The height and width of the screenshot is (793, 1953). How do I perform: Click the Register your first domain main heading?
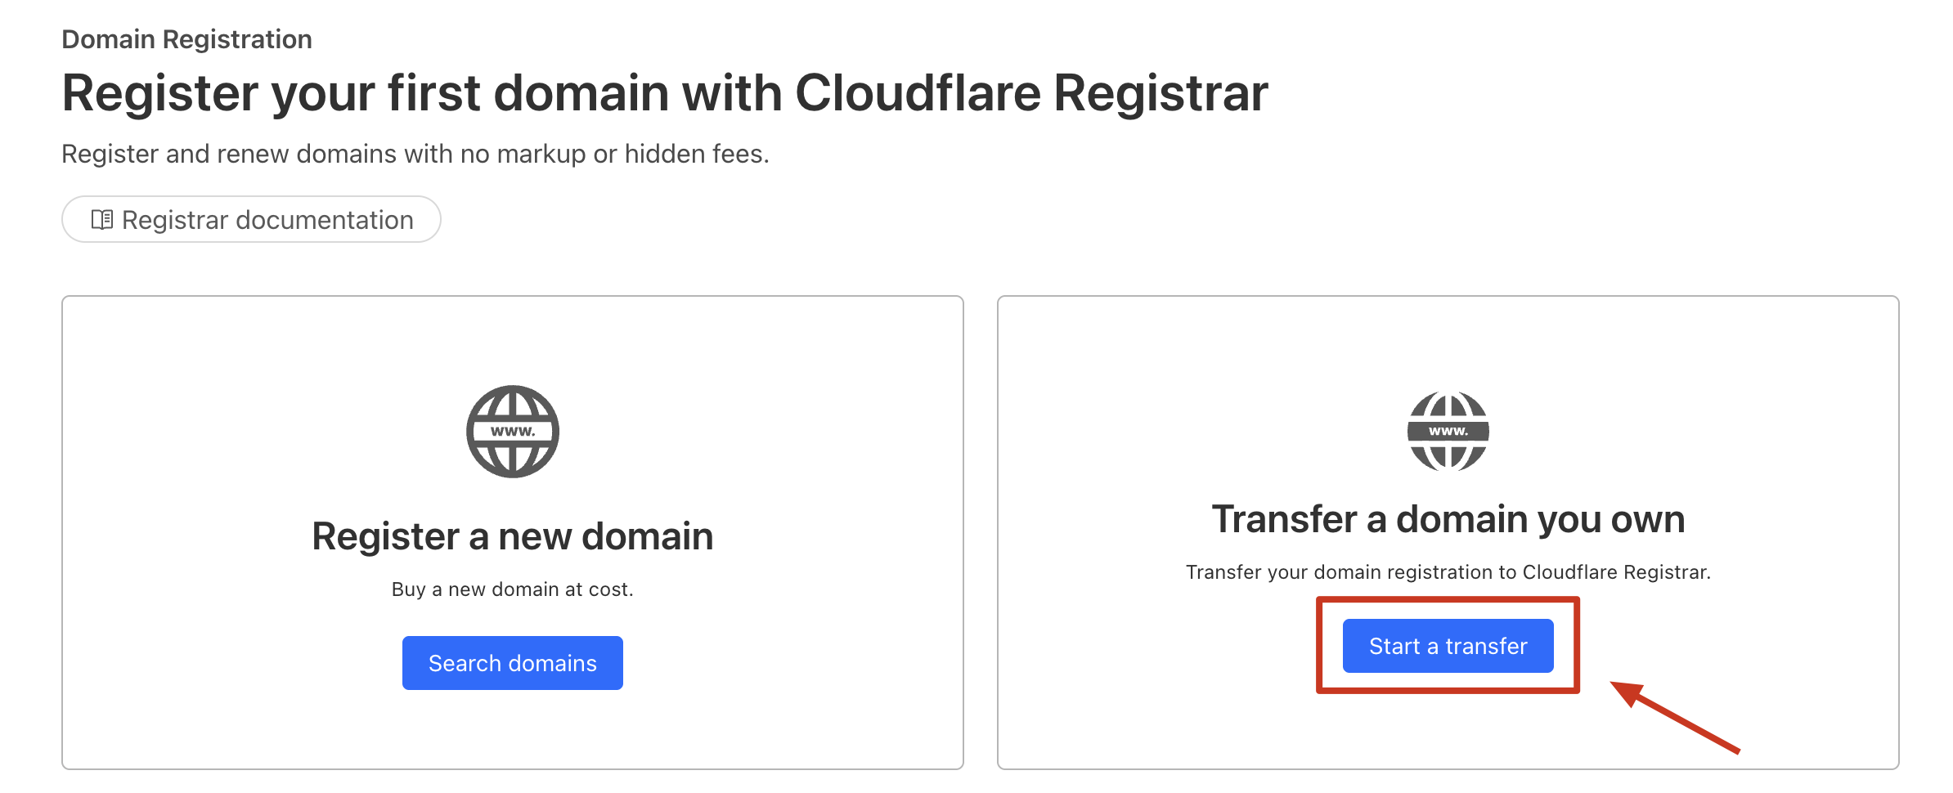(664, 93)
